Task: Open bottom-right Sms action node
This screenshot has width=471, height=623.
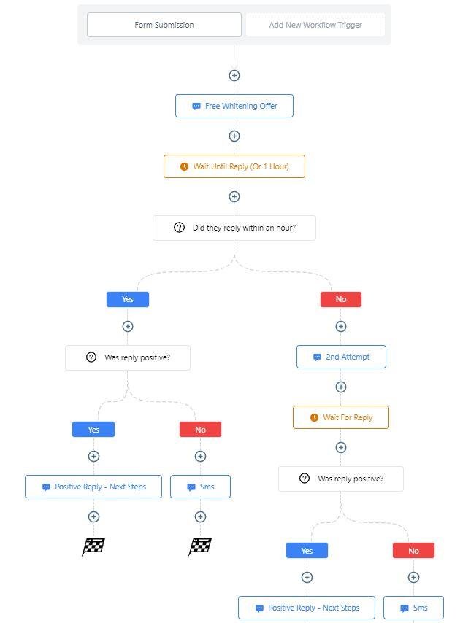Action: tap(414, 608)
